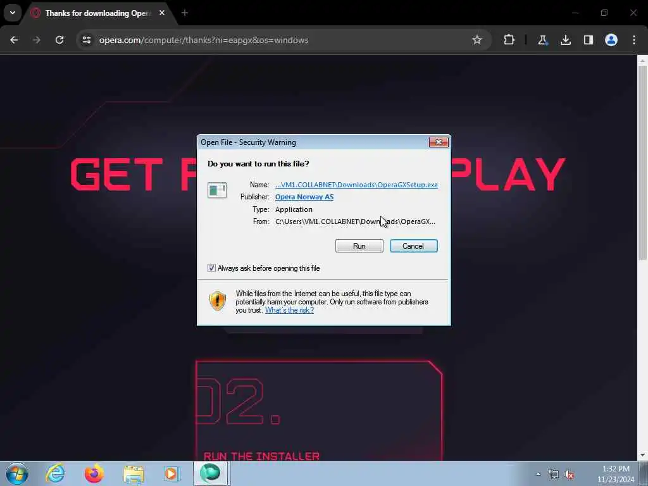Select the active browser taskbar button
The height and width of the screenshot is (486, 648).
point(211,473)
